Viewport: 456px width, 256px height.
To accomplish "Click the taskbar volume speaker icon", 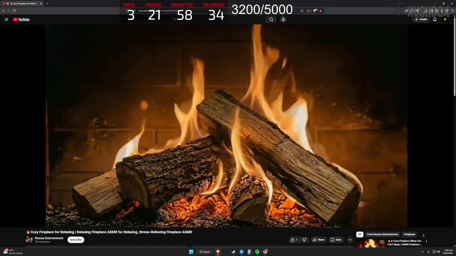I will point(438,252).
